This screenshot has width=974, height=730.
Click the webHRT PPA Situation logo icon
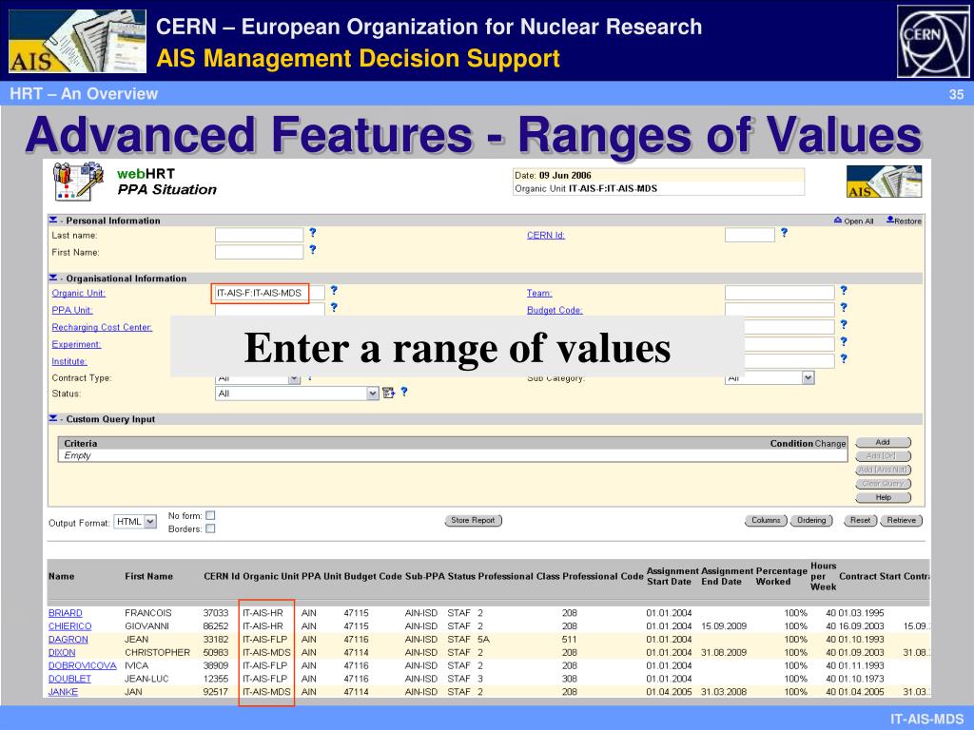[78, 181]
